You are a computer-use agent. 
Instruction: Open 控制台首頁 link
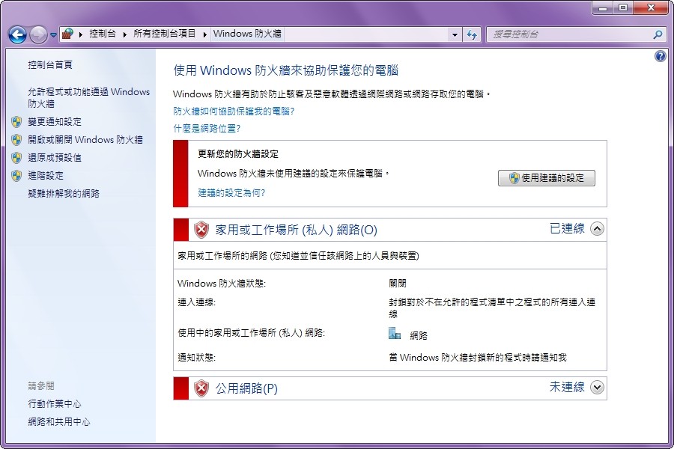(x=50, y=65)
